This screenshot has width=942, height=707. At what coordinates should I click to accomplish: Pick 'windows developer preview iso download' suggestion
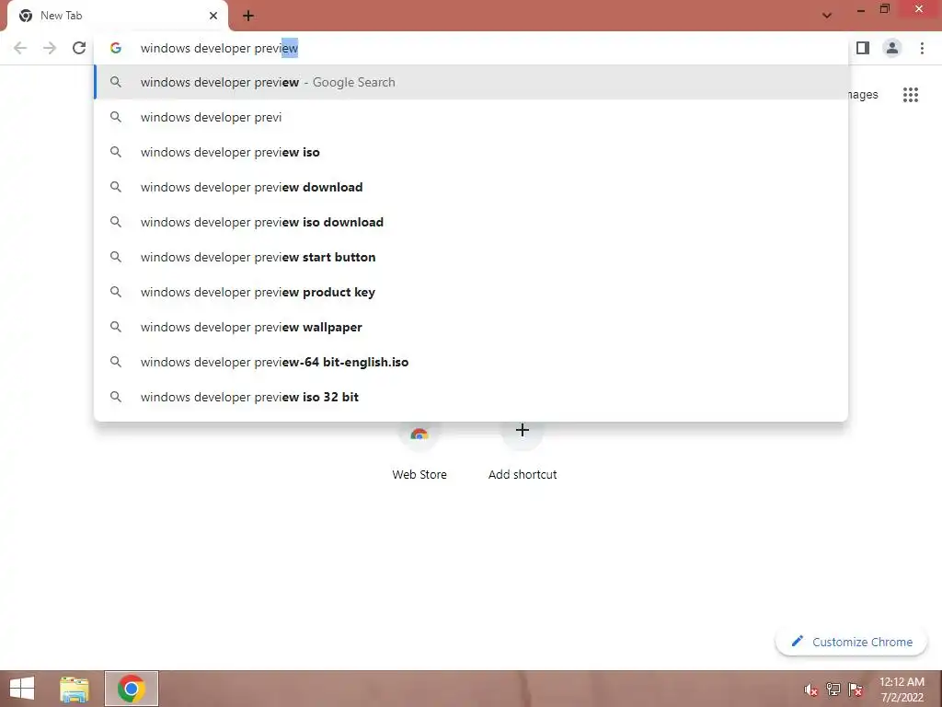pos(471,222)
